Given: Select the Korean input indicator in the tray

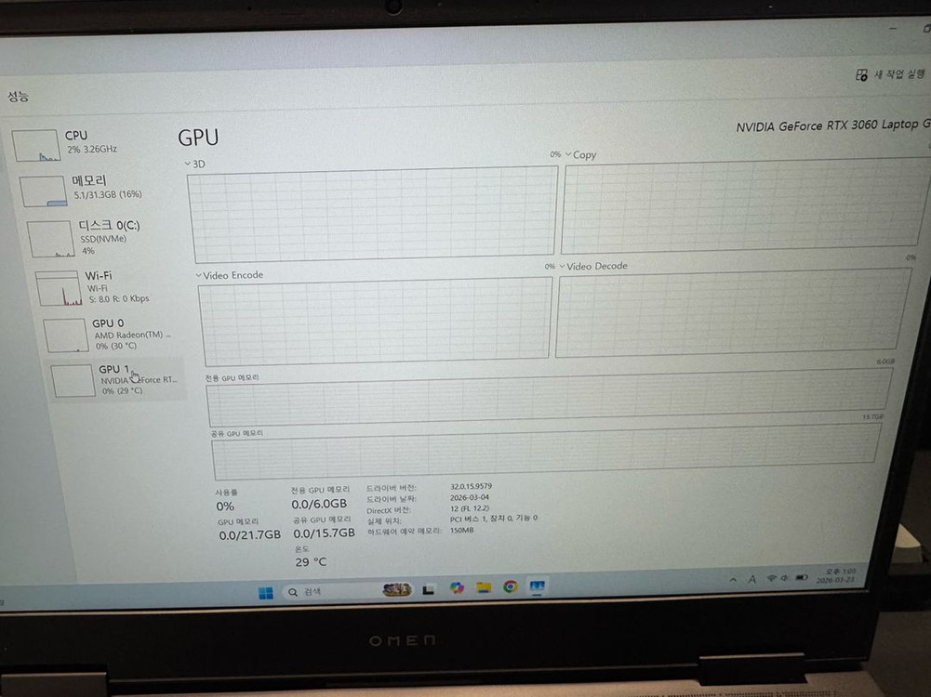Looking at the screenshot, I should (x=751, y=578).
